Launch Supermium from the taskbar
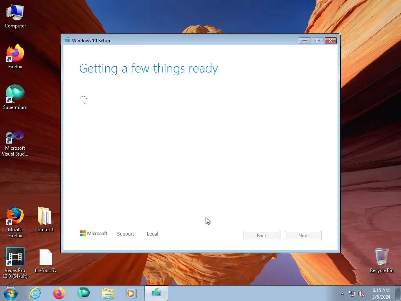 pyautogui.click(x=83, y=293)
